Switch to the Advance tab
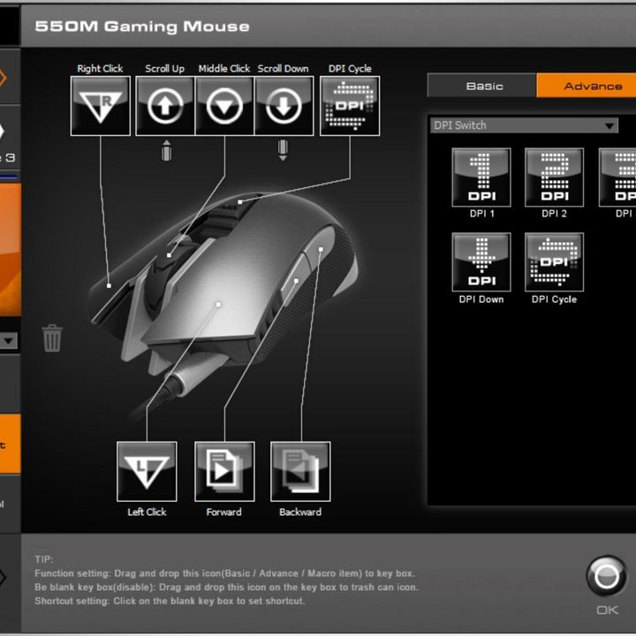The width and height of the screenshot is (636, 636). click(x=587, y=86)
